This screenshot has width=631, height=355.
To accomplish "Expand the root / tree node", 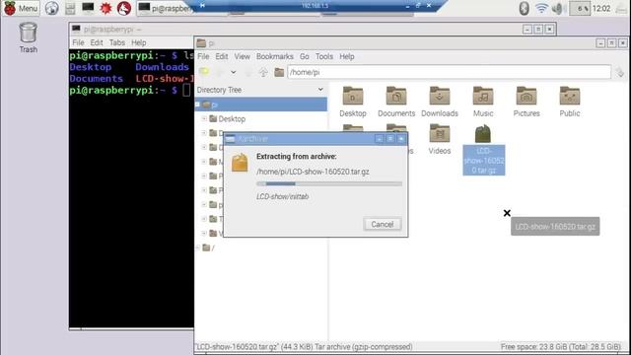I will point(197,248).
